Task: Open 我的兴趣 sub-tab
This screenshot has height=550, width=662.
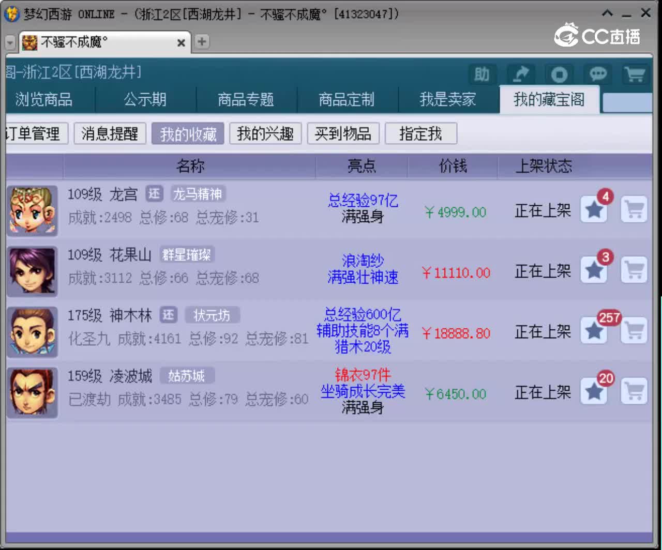Action: (265, 134)
